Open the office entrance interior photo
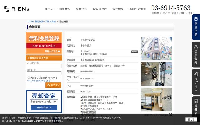 coord(157,74)
